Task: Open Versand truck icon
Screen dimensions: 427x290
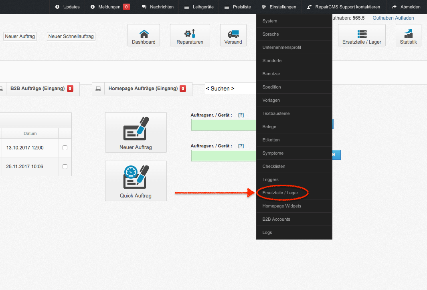Action: pos(233,34)
